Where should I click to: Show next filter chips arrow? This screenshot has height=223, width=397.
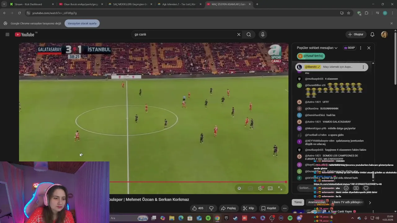click(370, 203)
